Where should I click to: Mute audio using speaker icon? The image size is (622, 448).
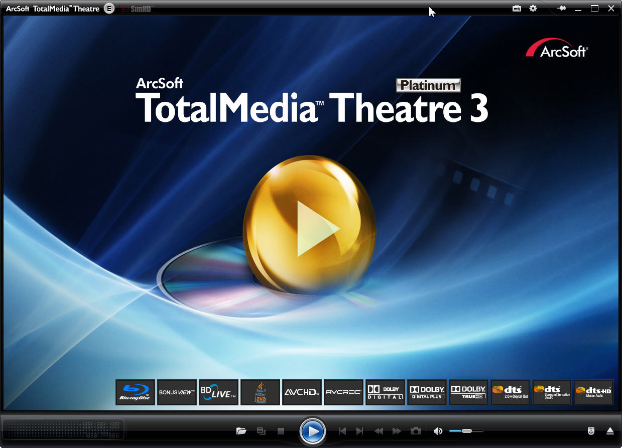(x=438, y=431)
